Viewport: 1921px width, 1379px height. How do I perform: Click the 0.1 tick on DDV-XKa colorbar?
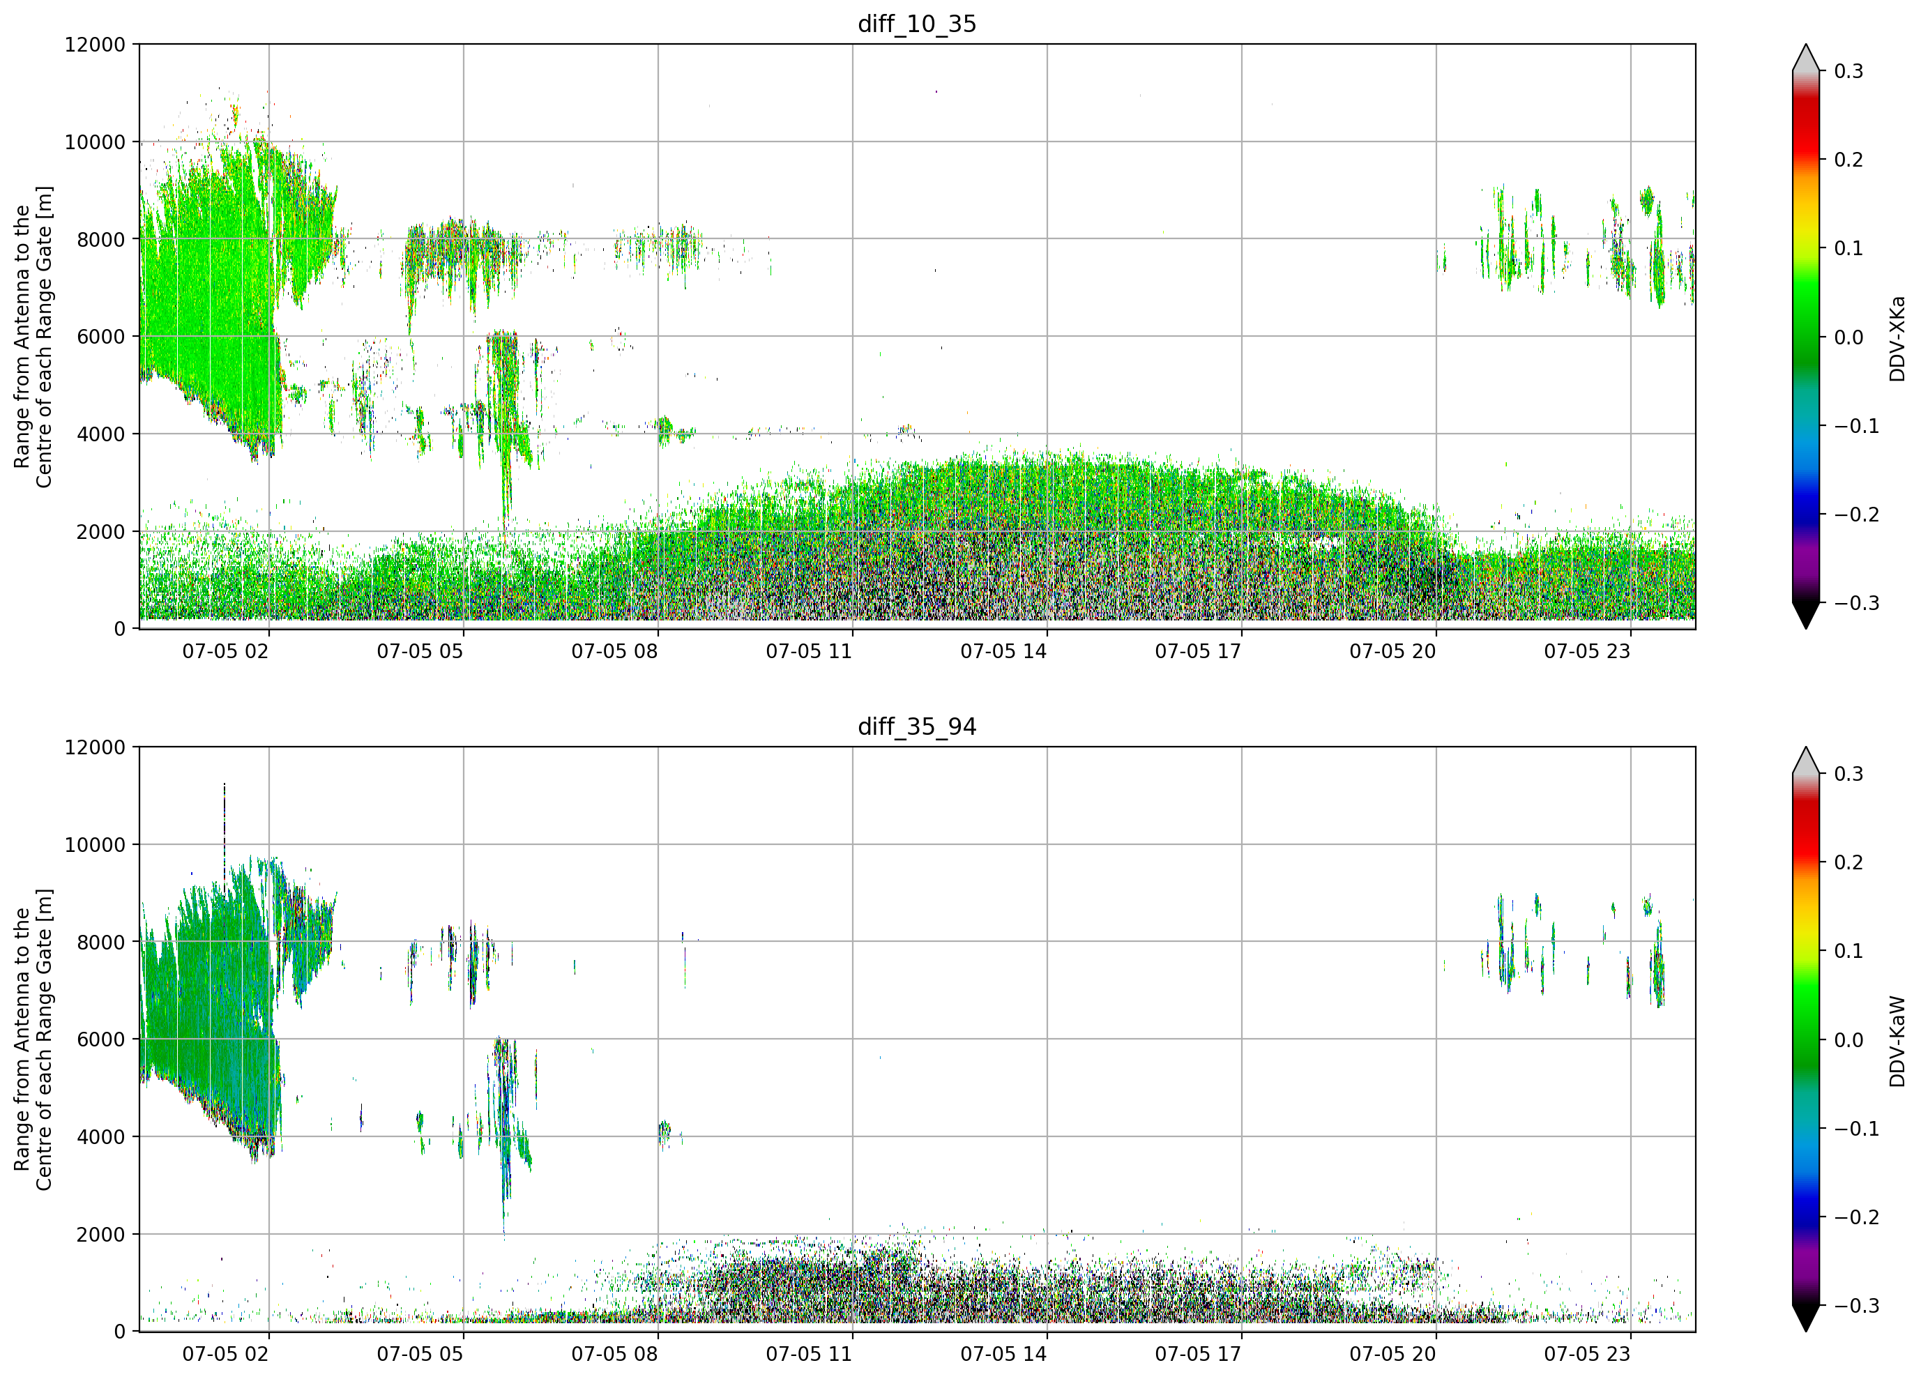click(x=1848, y=248)
